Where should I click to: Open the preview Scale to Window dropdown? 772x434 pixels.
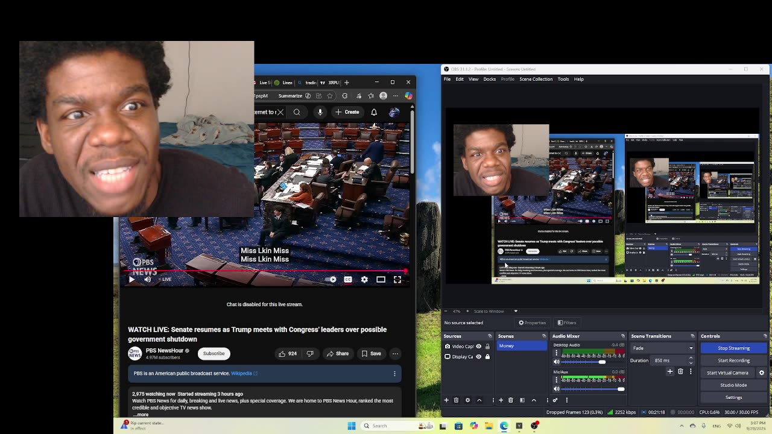496,311
